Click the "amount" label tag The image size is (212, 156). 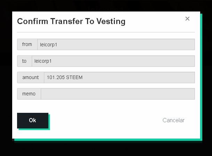click(x=31, y=77)
